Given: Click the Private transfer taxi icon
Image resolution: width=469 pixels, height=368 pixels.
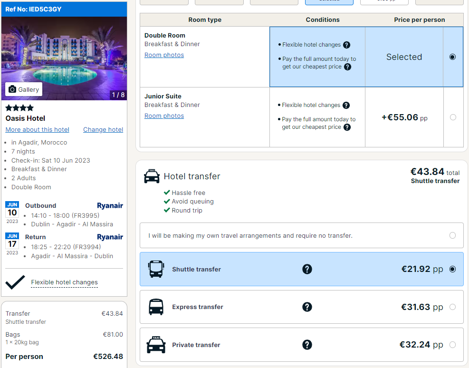Looking at the screenshot, I should (156, 345).
